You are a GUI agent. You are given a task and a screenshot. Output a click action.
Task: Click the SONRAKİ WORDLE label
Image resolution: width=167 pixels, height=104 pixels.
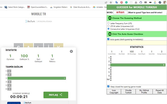coord(21,93)
